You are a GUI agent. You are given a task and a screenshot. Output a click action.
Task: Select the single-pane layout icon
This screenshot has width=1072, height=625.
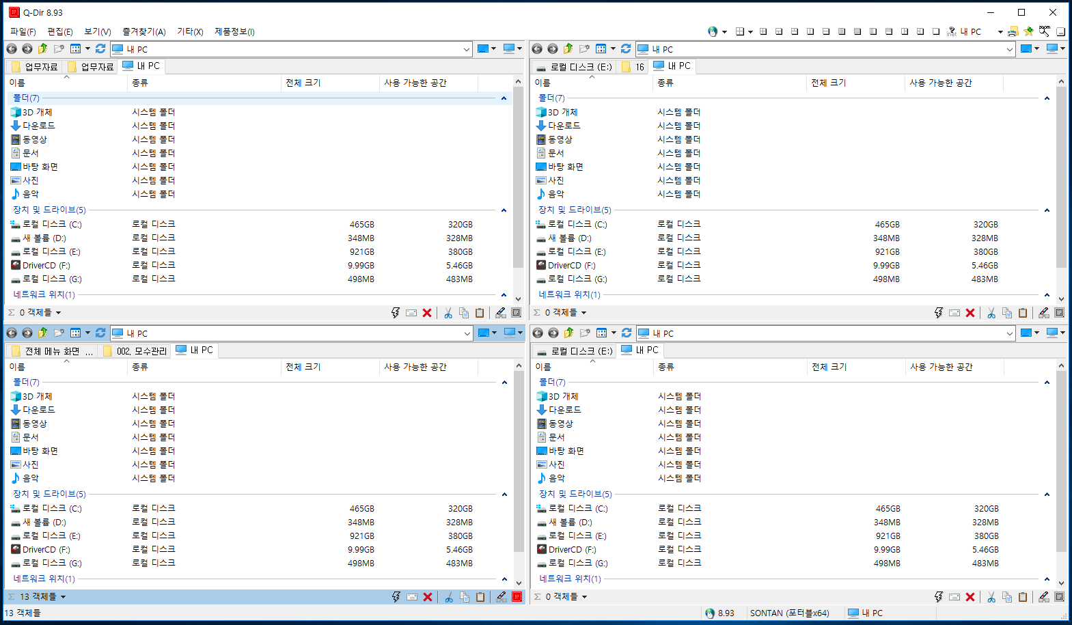click(936, 31)
